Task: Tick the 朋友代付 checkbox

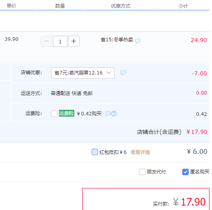Action: (x=142, y=172)
